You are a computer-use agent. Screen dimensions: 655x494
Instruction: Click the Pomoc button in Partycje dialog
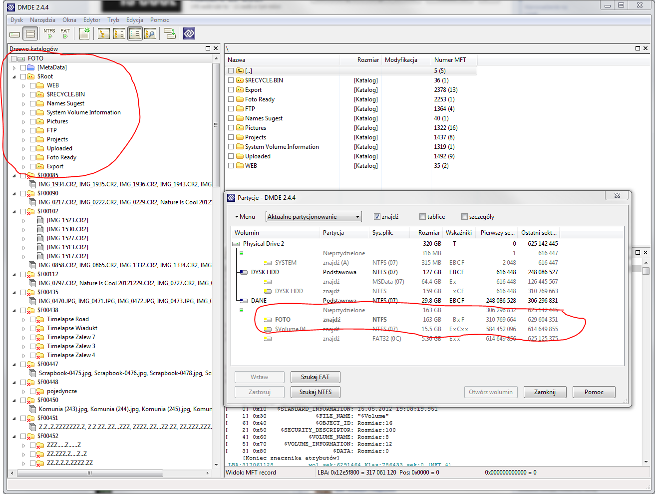(594, 392)
